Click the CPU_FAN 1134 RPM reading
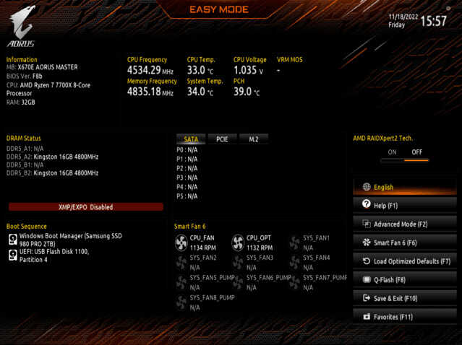 (x=203, y=248)
